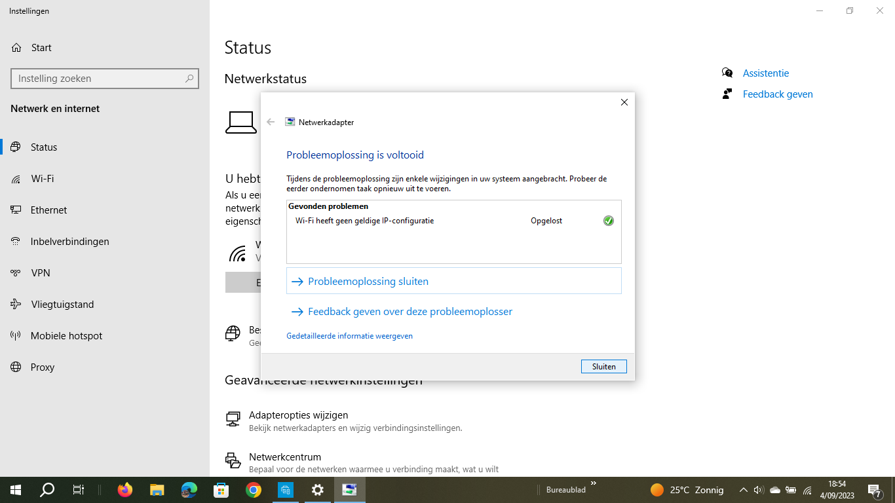Open the Assistentie link

pyautogui.click(x=765, y=73)
